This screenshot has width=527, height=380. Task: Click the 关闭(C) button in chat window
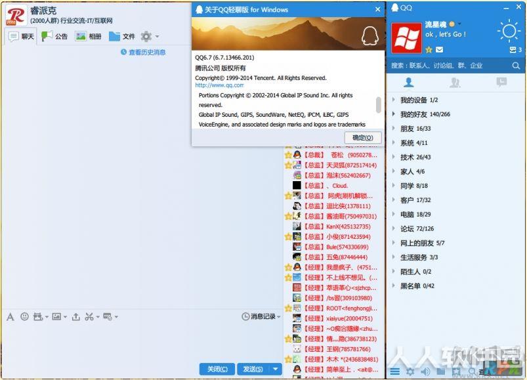pos(217,369)
